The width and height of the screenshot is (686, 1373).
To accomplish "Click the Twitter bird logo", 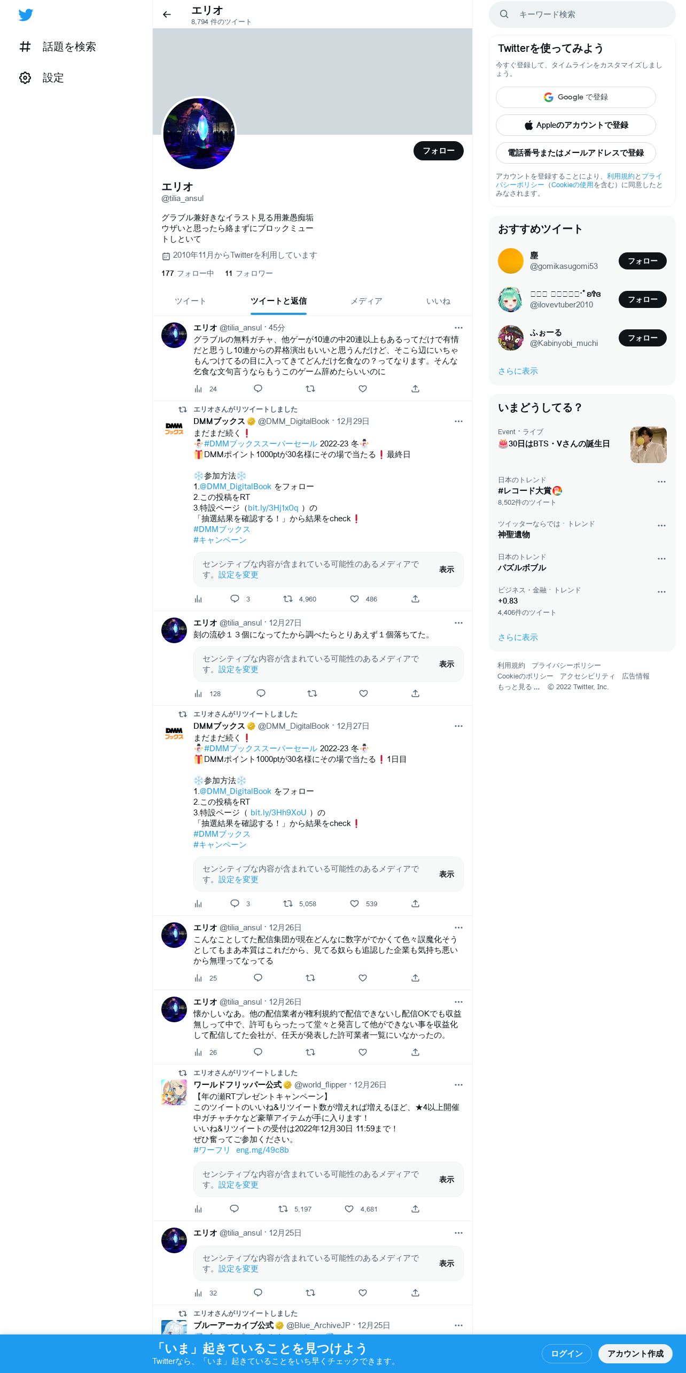I will coord(26,15).
